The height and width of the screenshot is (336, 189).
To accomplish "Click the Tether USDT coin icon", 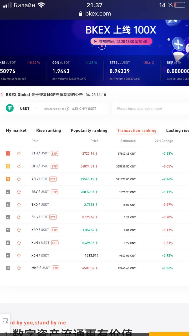I will point(10,108).
